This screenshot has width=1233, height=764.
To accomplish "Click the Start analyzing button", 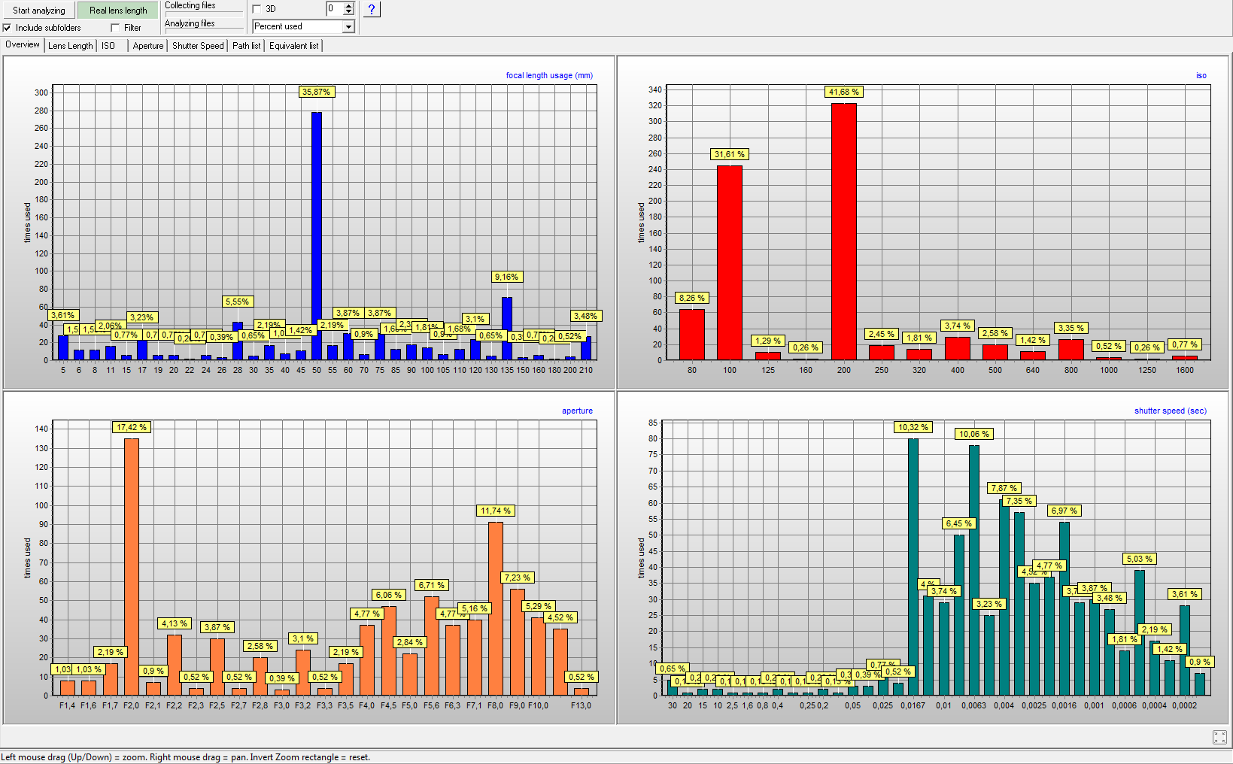I will (38, 10).
